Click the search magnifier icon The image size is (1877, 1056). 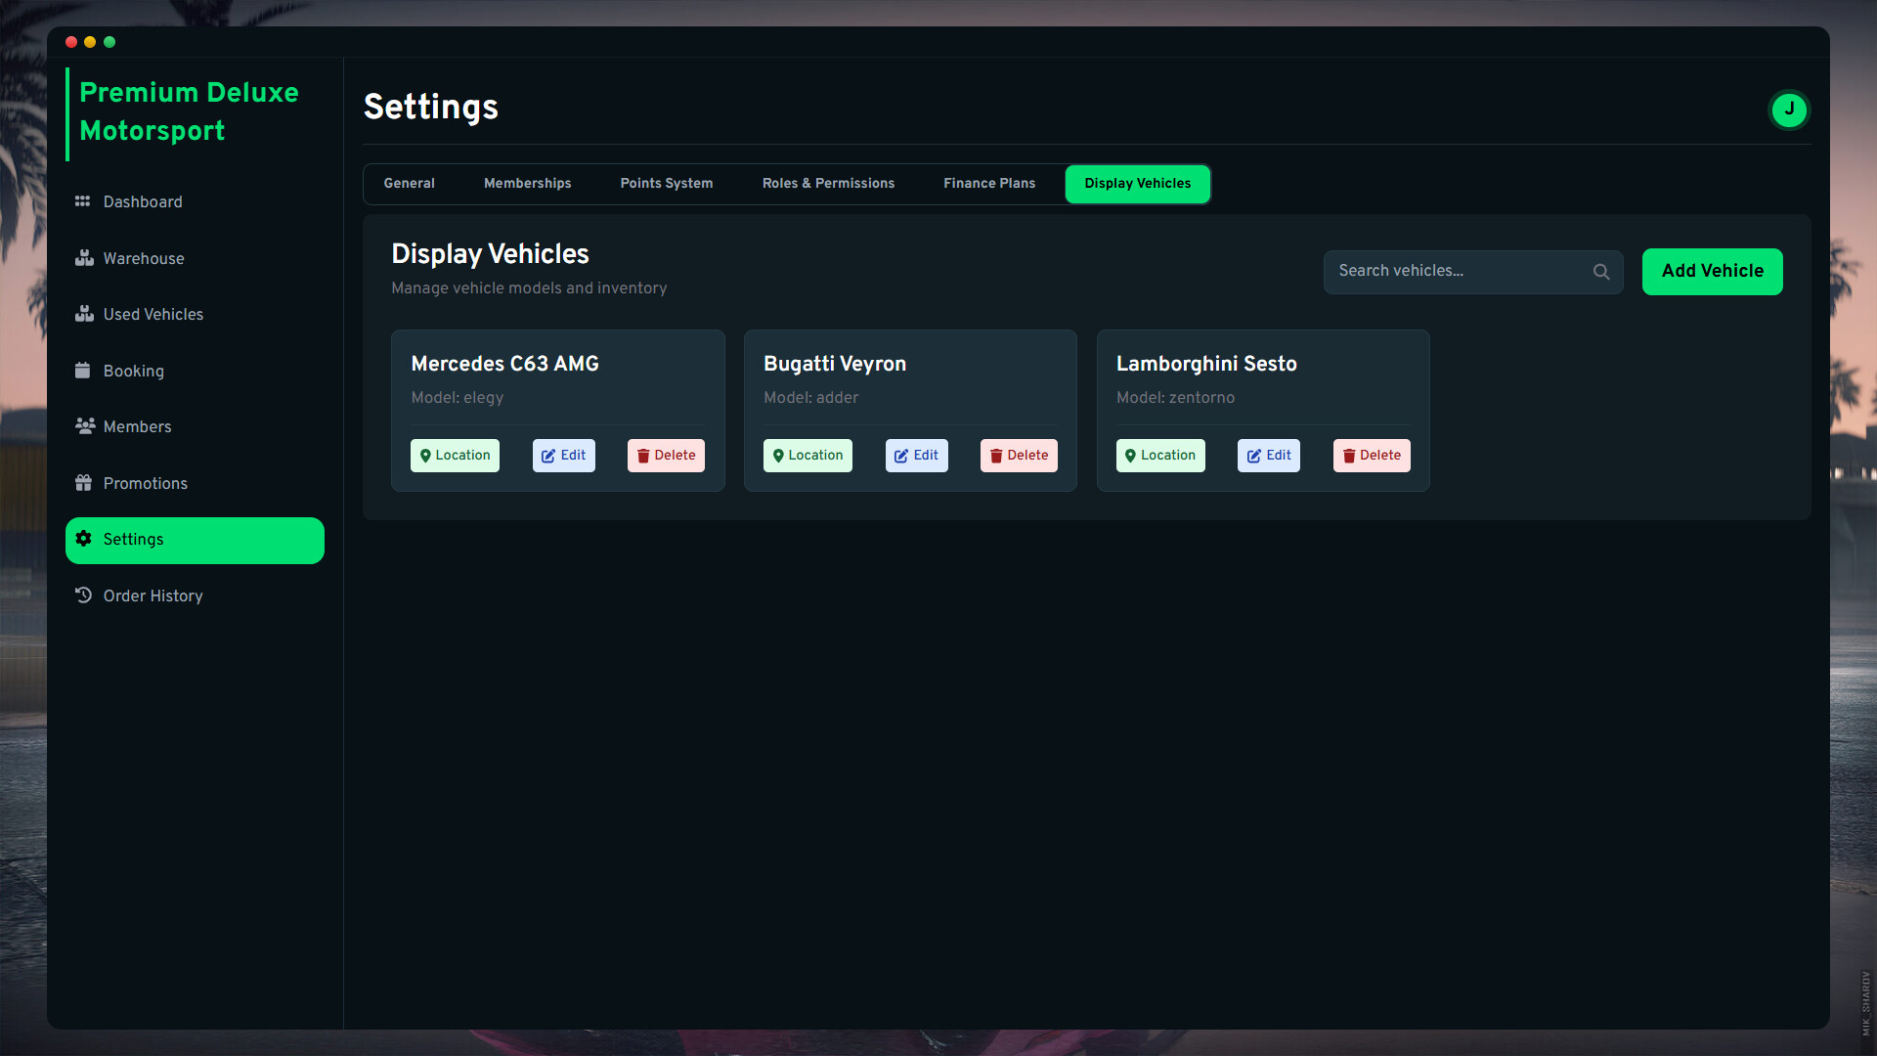pos(1601,271)
